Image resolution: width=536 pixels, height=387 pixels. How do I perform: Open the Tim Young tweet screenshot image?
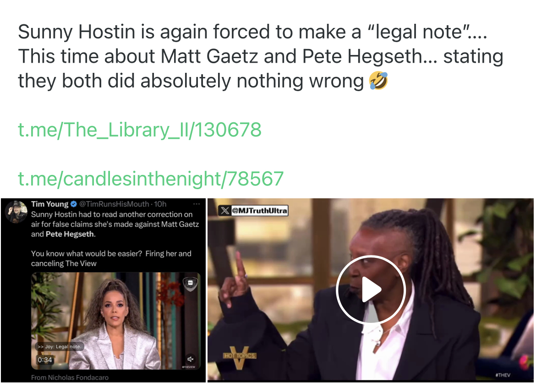(103, 290)
